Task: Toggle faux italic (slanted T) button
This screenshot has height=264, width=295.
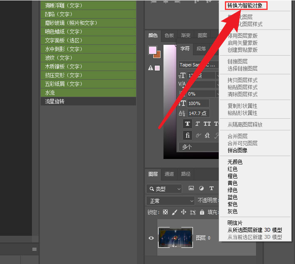Action: pos(197,124)
